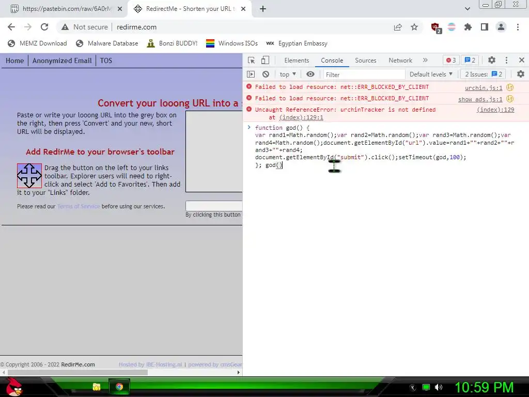Click the browser back arrow
This screenshot has width=529, height=397.
[x=11, y=27]
